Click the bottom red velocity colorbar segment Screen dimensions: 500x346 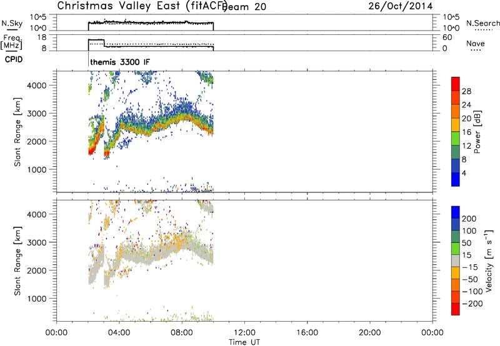click(x=456, y=309)
